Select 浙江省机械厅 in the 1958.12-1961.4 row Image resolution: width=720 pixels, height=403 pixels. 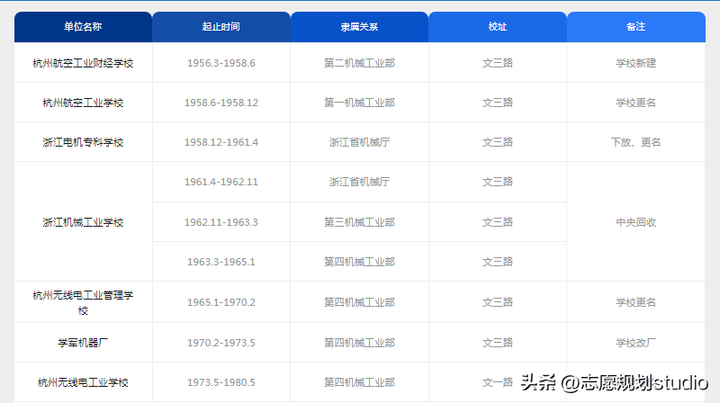click(359, 142)
